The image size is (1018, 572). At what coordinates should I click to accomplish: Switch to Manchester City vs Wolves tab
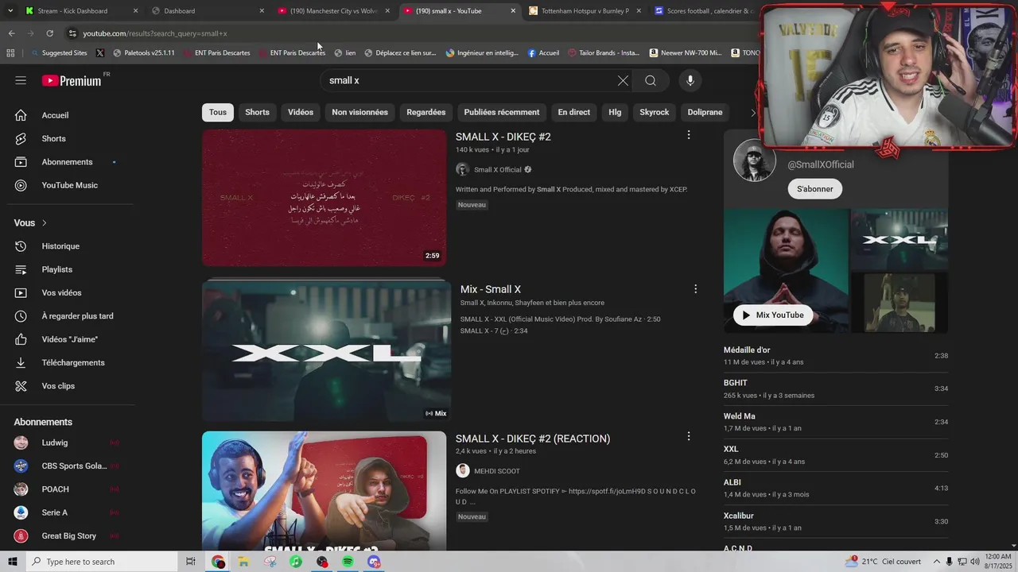pos(334,11)
